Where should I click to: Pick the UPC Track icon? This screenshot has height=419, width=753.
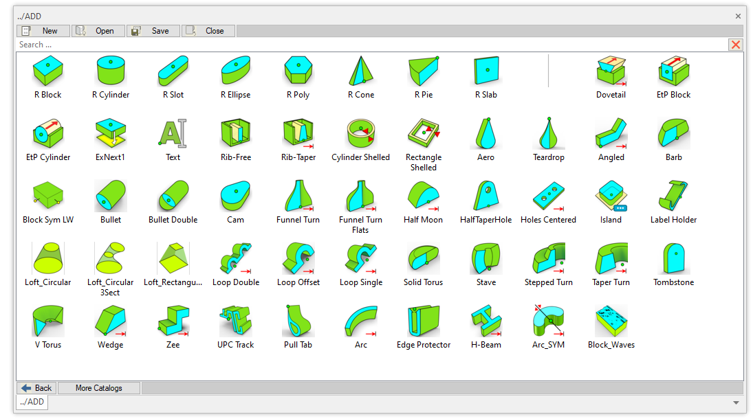click(x=236, y=321)
